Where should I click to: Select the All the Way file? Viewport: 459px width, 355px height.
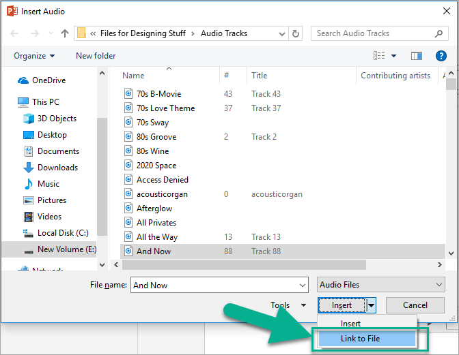coord(157,237)
